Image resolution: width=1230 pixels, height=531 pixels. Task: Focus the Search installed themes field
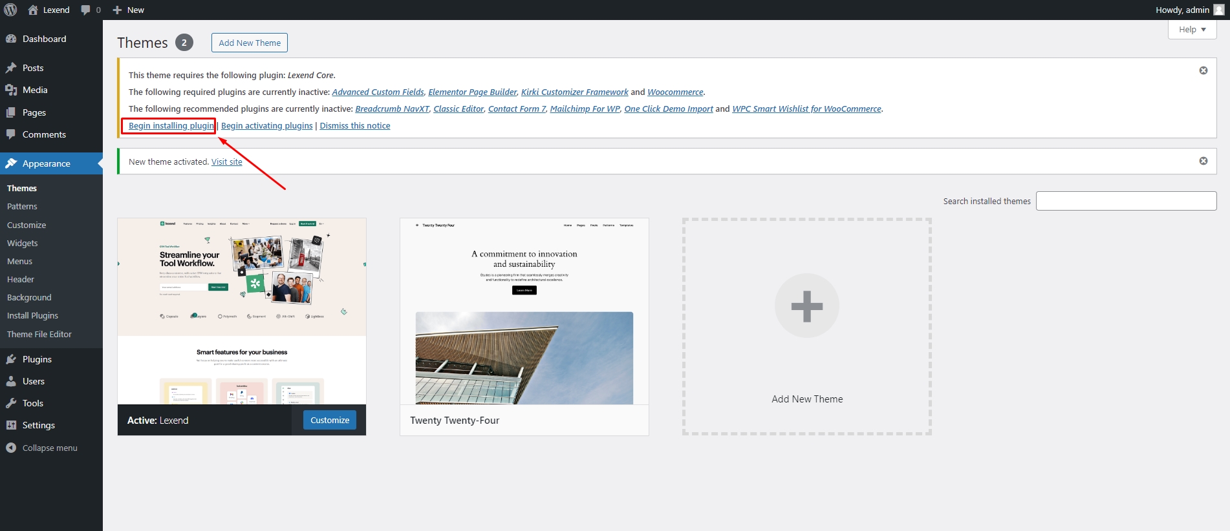[1127, 201]
